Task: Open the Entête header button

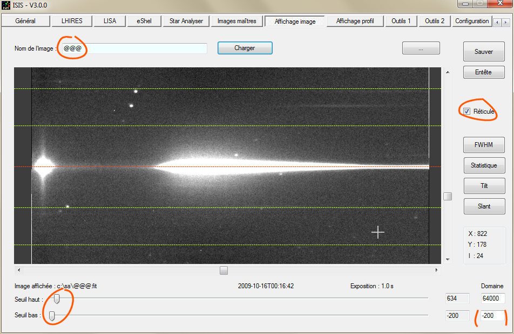Action: coord(484,72)
